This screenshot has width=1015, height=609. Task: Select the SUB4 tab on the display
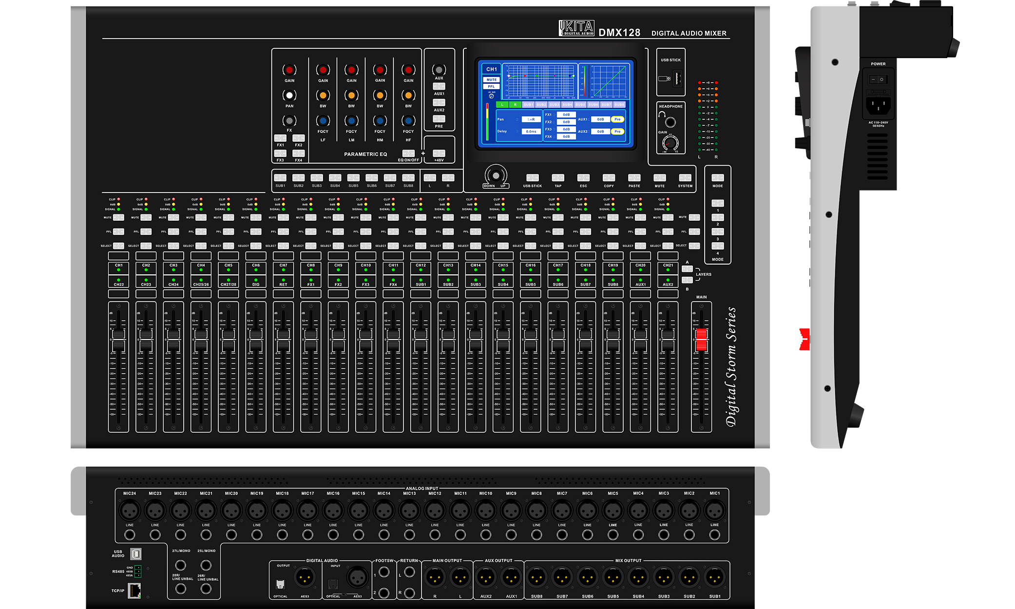click(x=567, y=104)
